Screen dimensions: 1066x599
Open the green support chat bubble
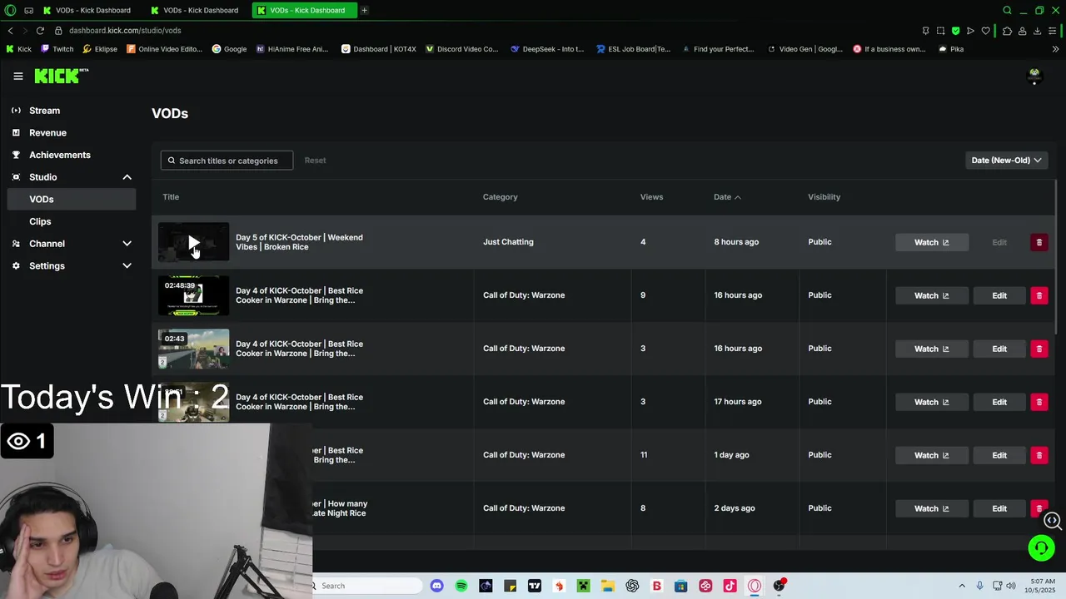(x=1040, y=547)
